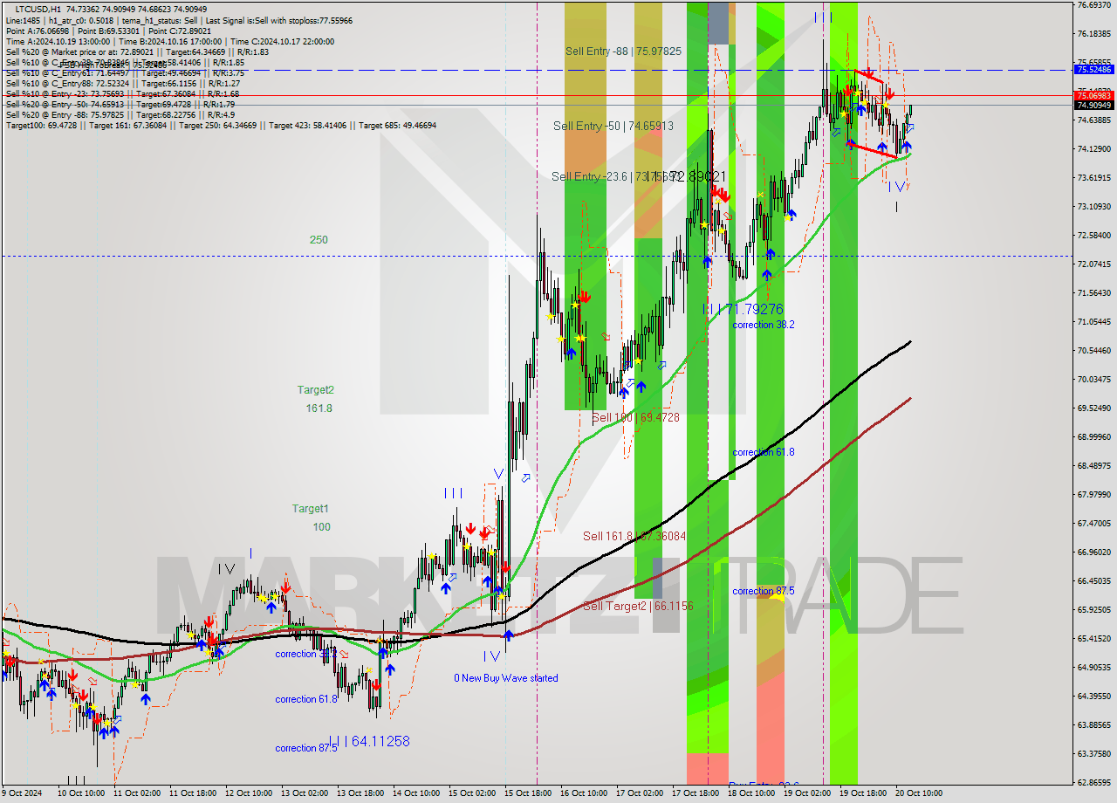This screenshot has height=803, width=1117.
Task: Click the 'I I I 64.11258' wave label
Action: tap(368, 741)
